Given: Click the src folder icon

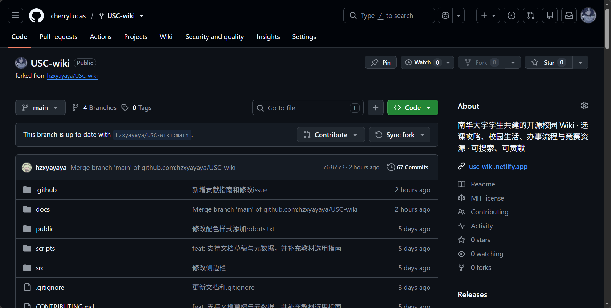Looking at the screenshot, I should pos(27,268).
